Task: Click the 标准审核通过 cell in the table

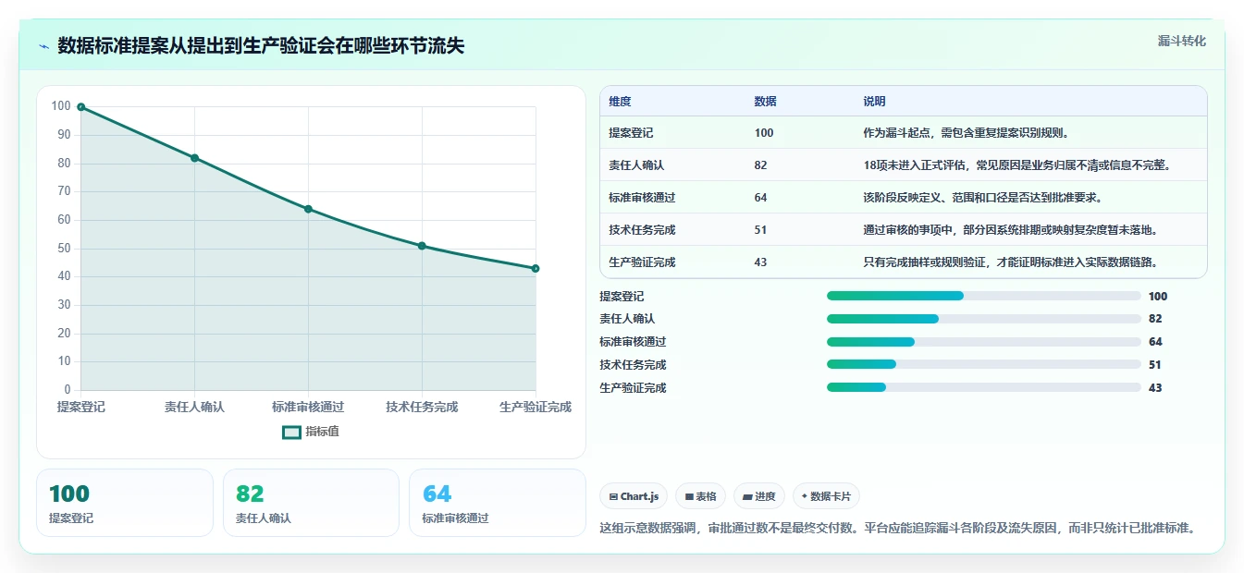Action: 642,198
